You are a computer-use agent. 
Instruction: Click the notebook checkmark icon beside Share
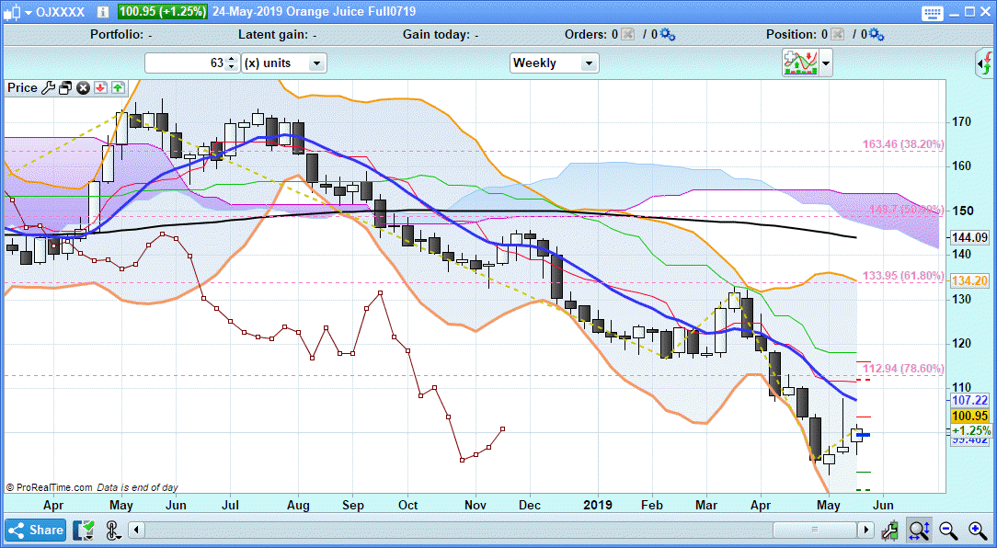point(84,530)
